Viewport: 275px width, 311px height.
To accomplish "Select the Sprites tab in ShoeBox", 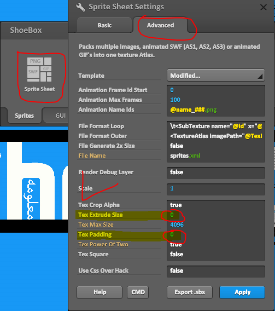I will 25,116.
